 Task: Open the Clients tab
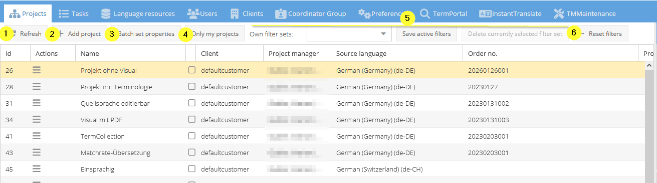[247, 13]
